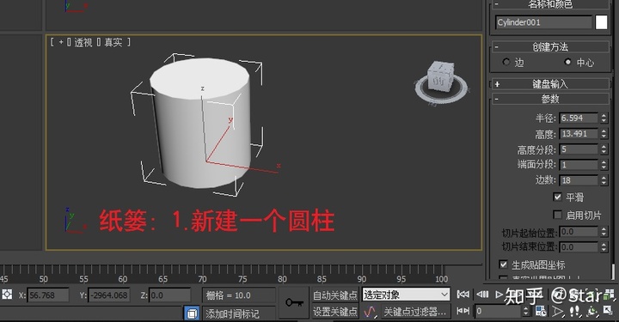Screen dimensions: 619x322
Task: Click the 栅格 = 10.0 status text
Action: click(x=228, y=295)
